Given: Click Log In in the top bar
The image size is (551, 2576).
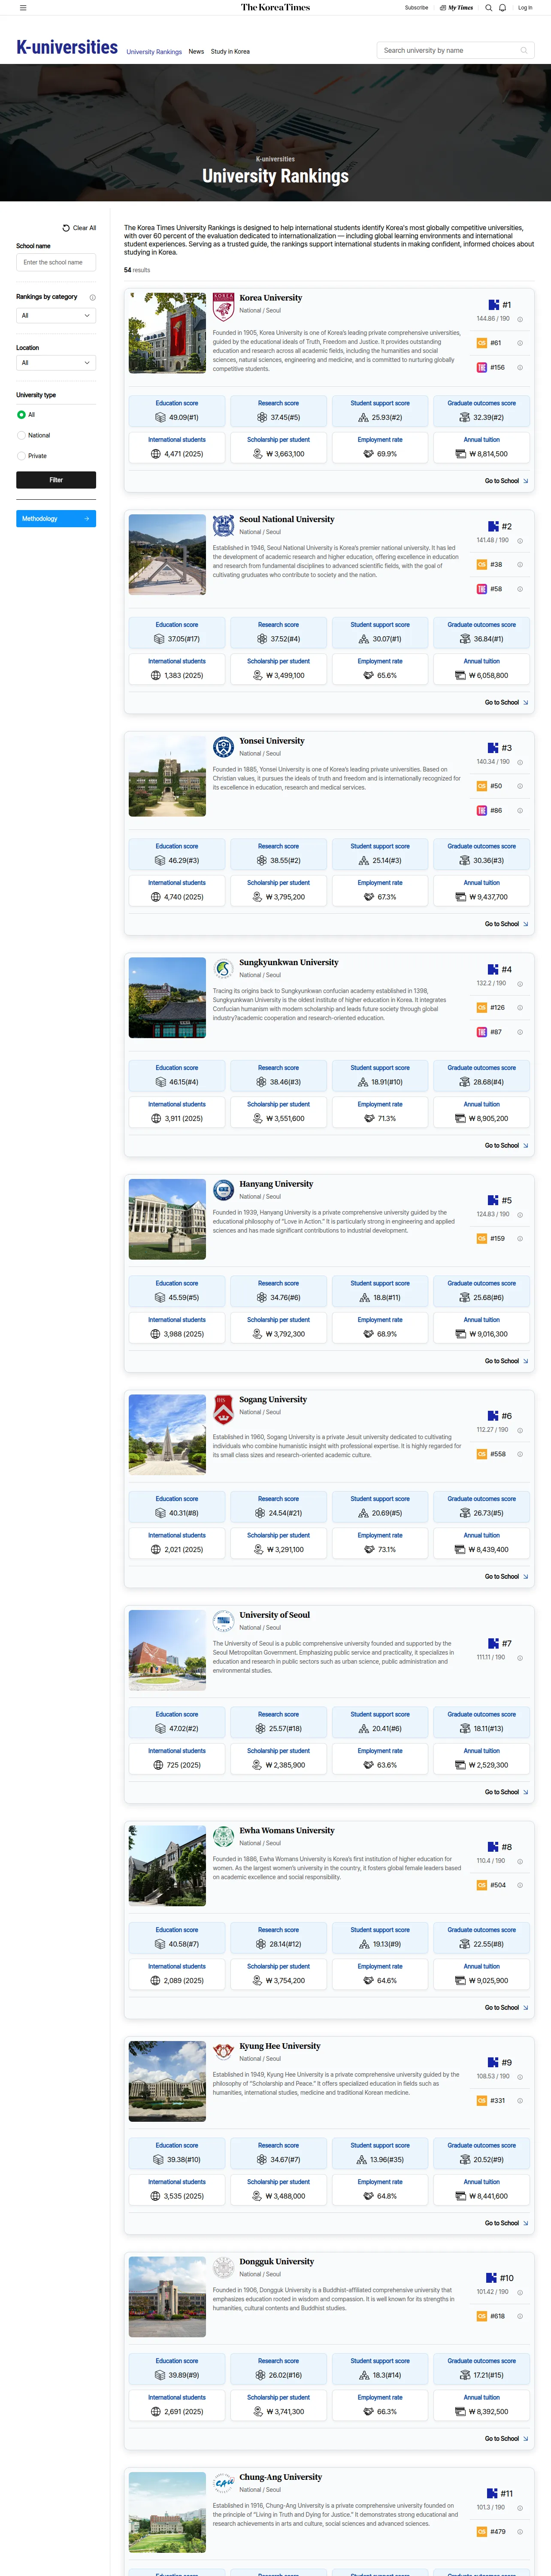Looking at the screenshot, I should tap(525, 8).
